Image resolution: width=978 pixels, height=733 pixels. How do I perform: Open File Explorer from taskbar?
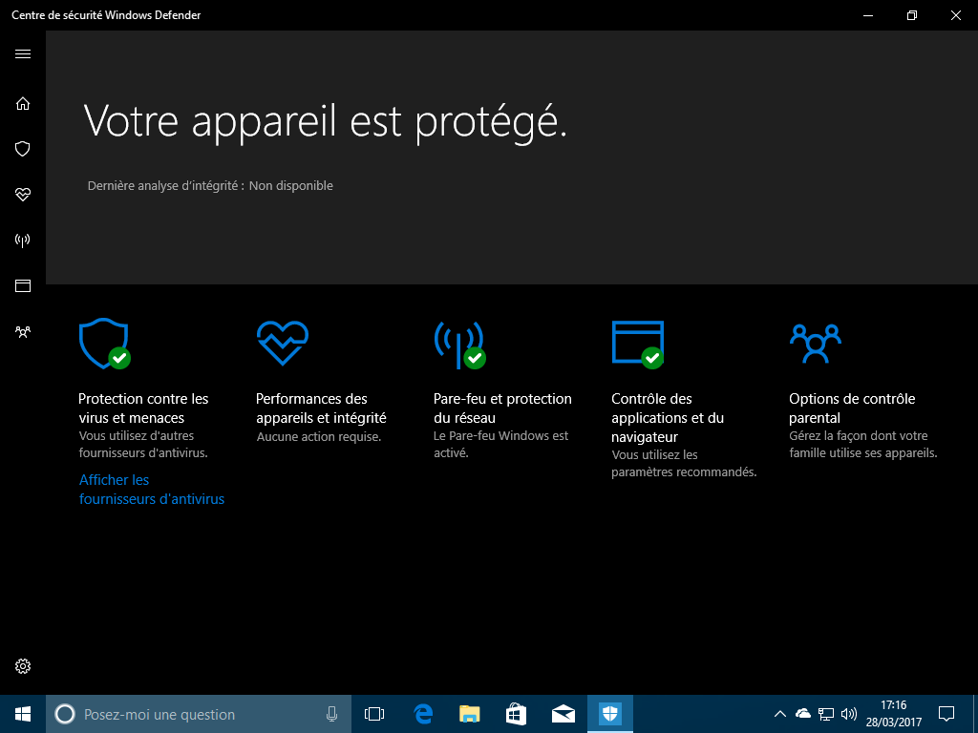pyautogui.click(x=470, y=714)
